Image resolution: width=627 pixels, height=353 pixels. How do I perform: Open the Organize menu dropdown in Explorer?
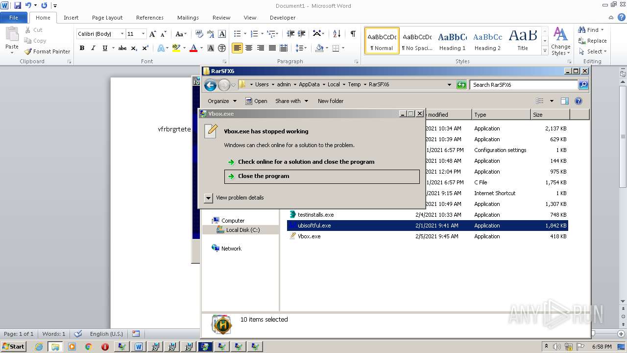(x=222, y=101)
